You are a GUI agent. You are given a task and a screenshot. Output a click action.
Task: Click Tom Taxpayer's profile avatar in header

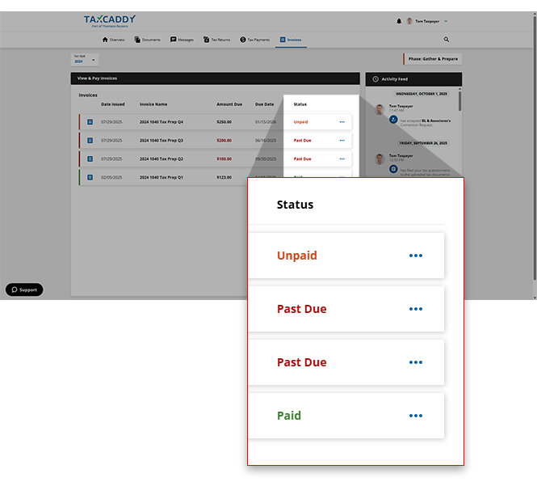coord(409,21)
